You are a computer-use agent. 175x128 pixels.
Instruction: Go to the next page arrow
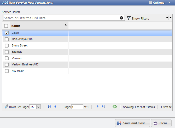[x=97, y=106]
